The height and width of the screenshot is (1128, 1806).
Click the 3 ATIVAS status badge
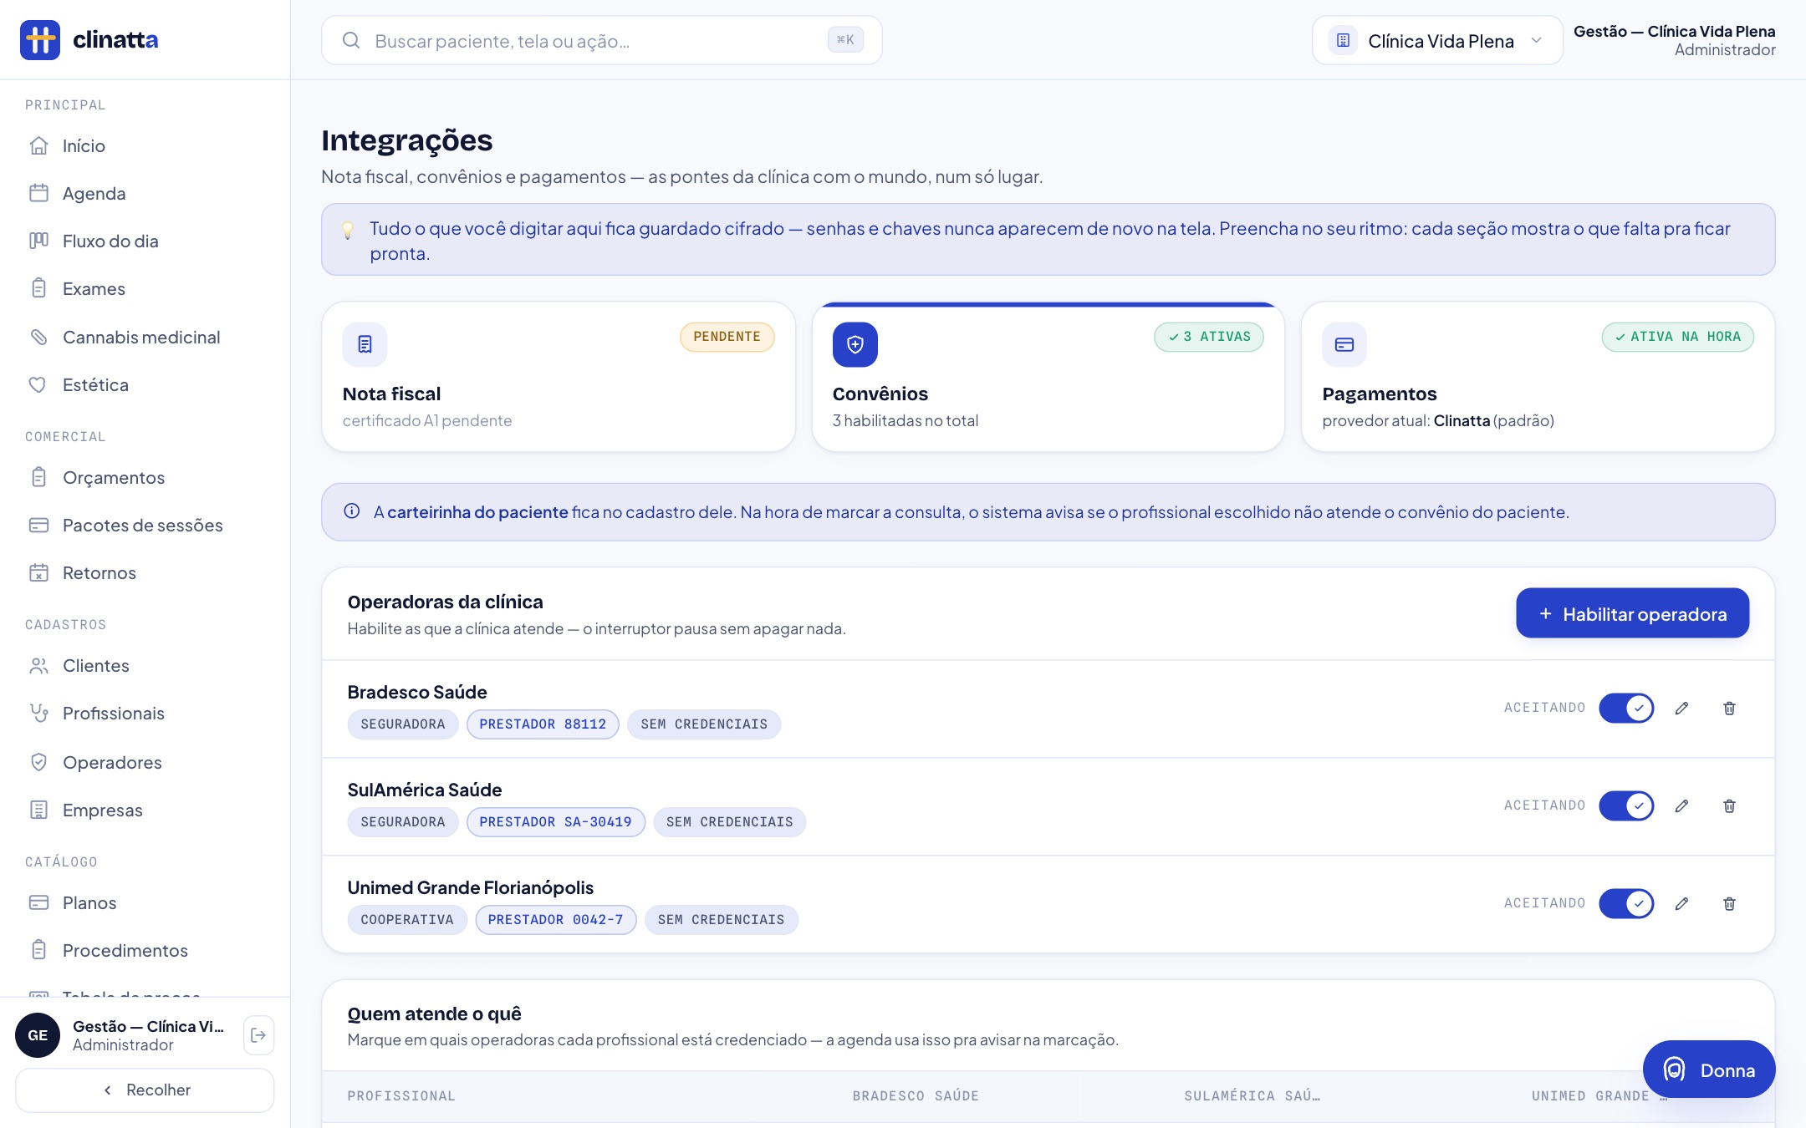1209,337
